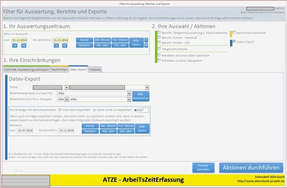Click Heute in Auswertungszeitraum section
The width and height of the screenshot is (287, 188).
pyautogui.click(x=85, y=40)
